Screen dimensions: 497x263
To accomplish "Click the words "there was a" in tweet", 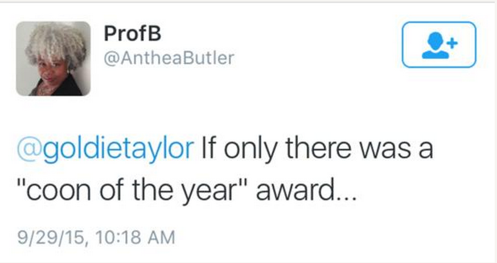I will click(x=359, y=148).
